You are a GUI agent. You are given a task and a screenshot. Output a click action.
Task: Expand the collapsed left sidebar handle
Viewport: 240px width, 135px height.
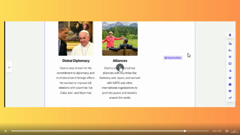[9, 67]
